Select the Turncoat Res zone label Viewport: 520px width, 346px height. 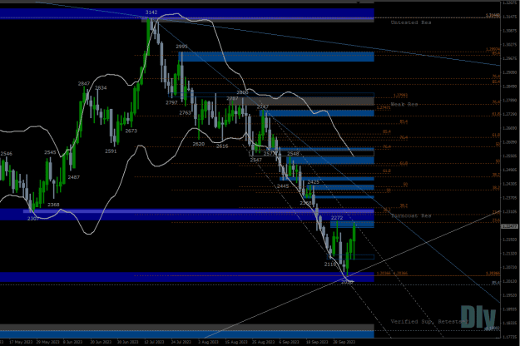tap(411, 215)
